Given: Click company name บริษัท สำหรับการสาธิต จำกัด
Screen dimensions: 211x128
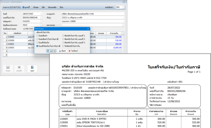Looking at the screenshot, I should (x=82, y=66).
